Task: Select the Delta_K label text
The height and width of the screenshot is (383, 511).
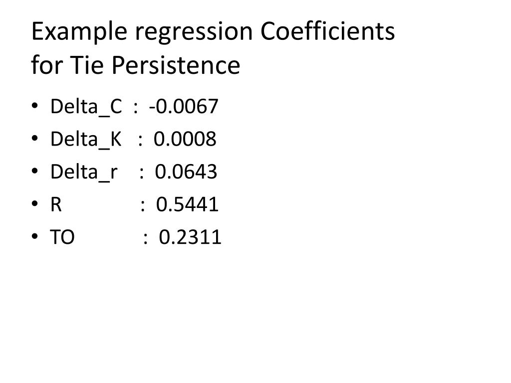Action: [86, 140]
